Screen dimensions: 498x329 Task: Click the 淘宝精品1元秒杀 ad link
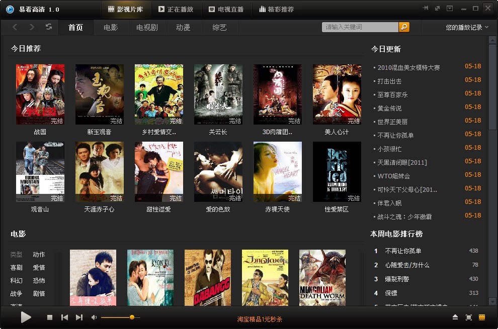click(260, 319)
